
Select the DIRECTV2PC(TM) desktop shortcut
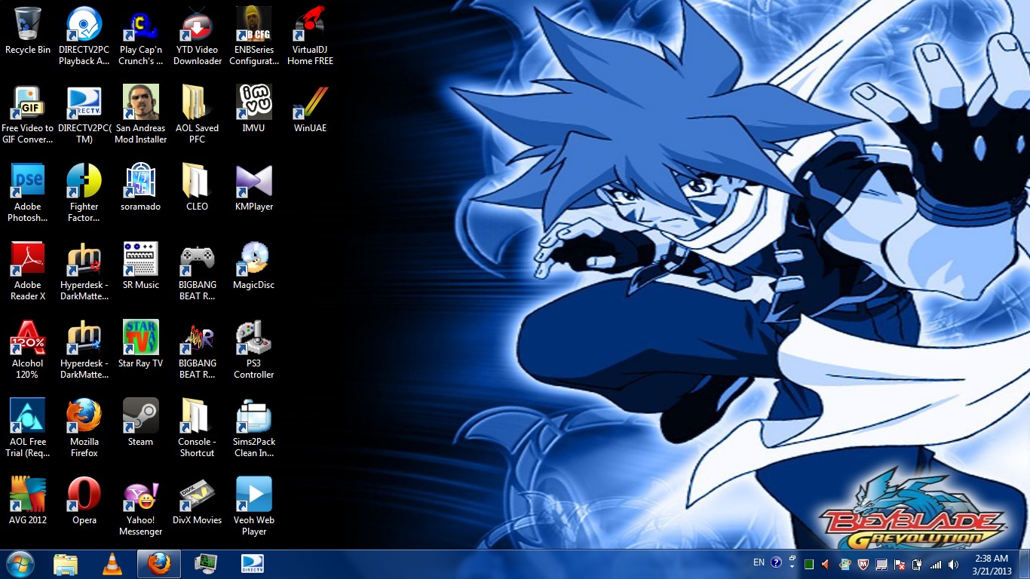click(x=84, y=115)
